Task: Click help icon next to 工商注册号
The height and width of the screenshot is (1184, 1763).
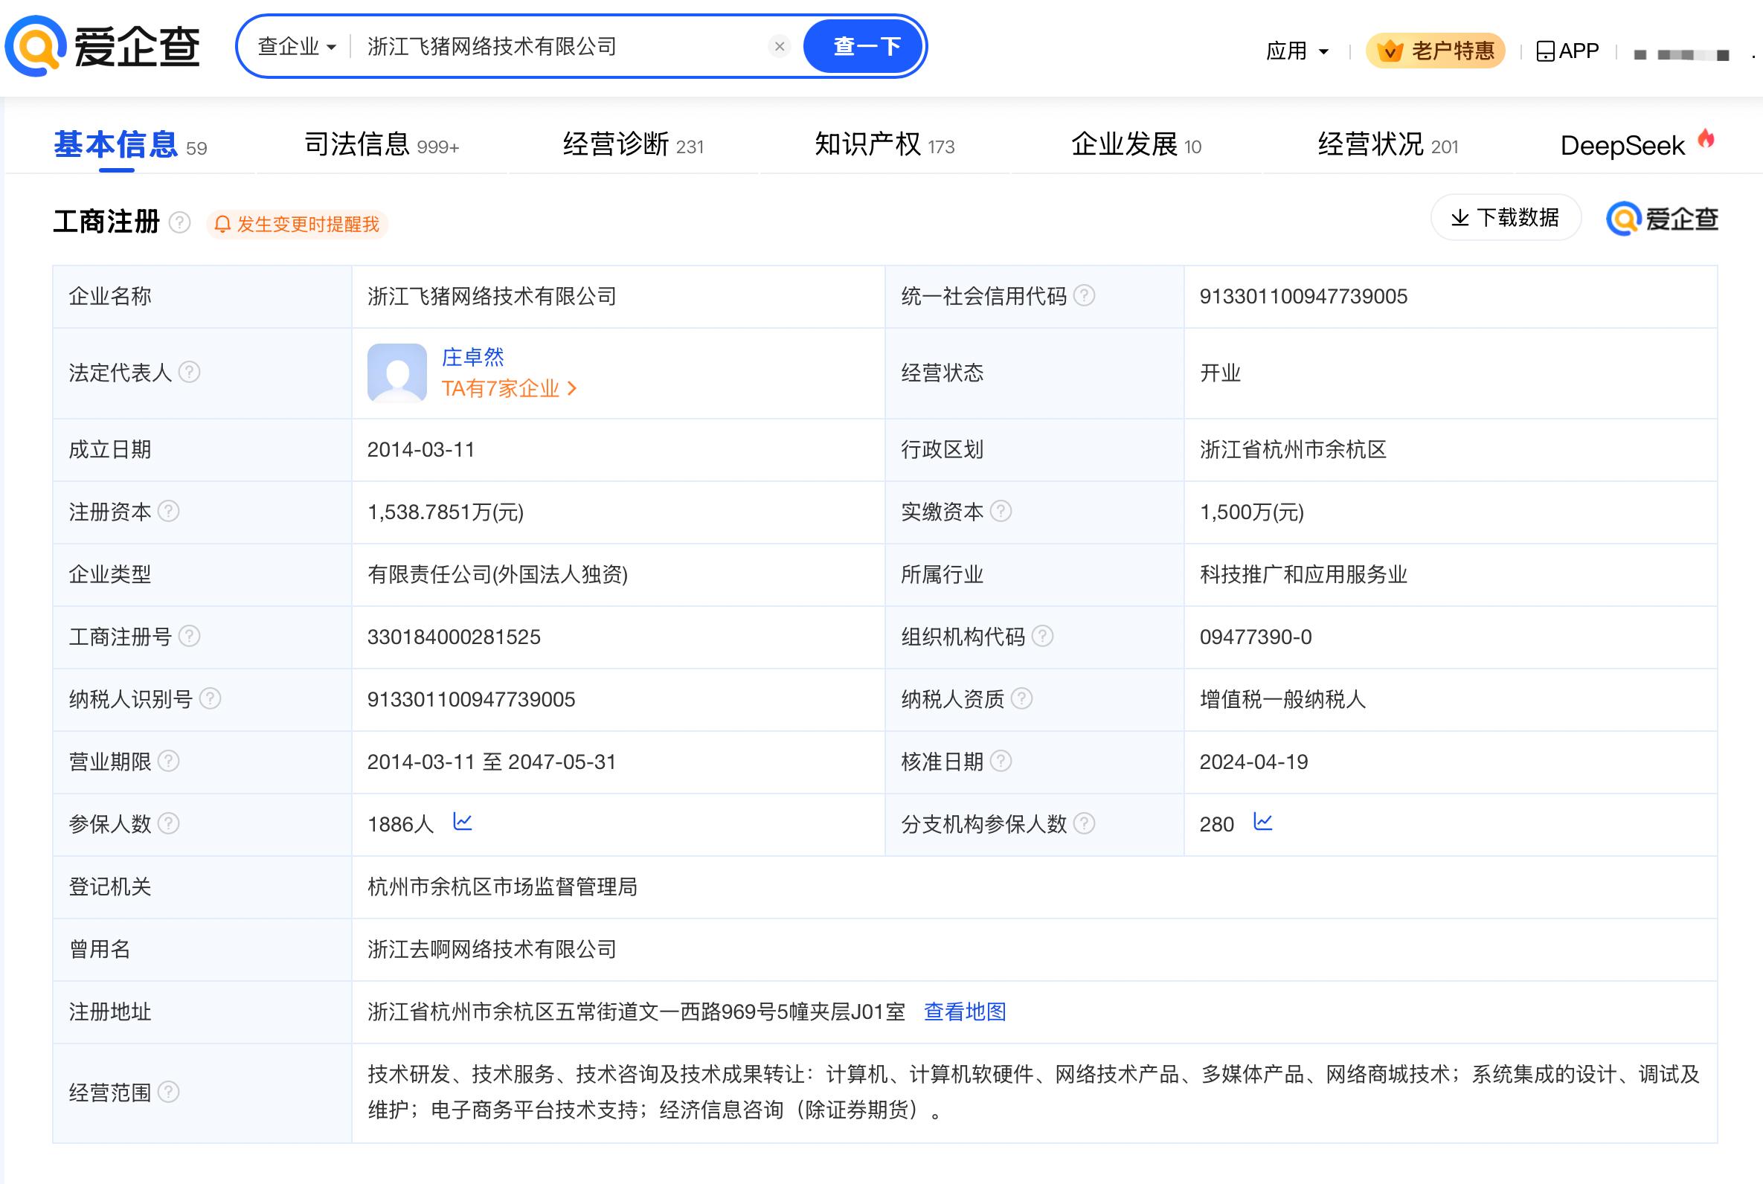Action: pos(189,636)
